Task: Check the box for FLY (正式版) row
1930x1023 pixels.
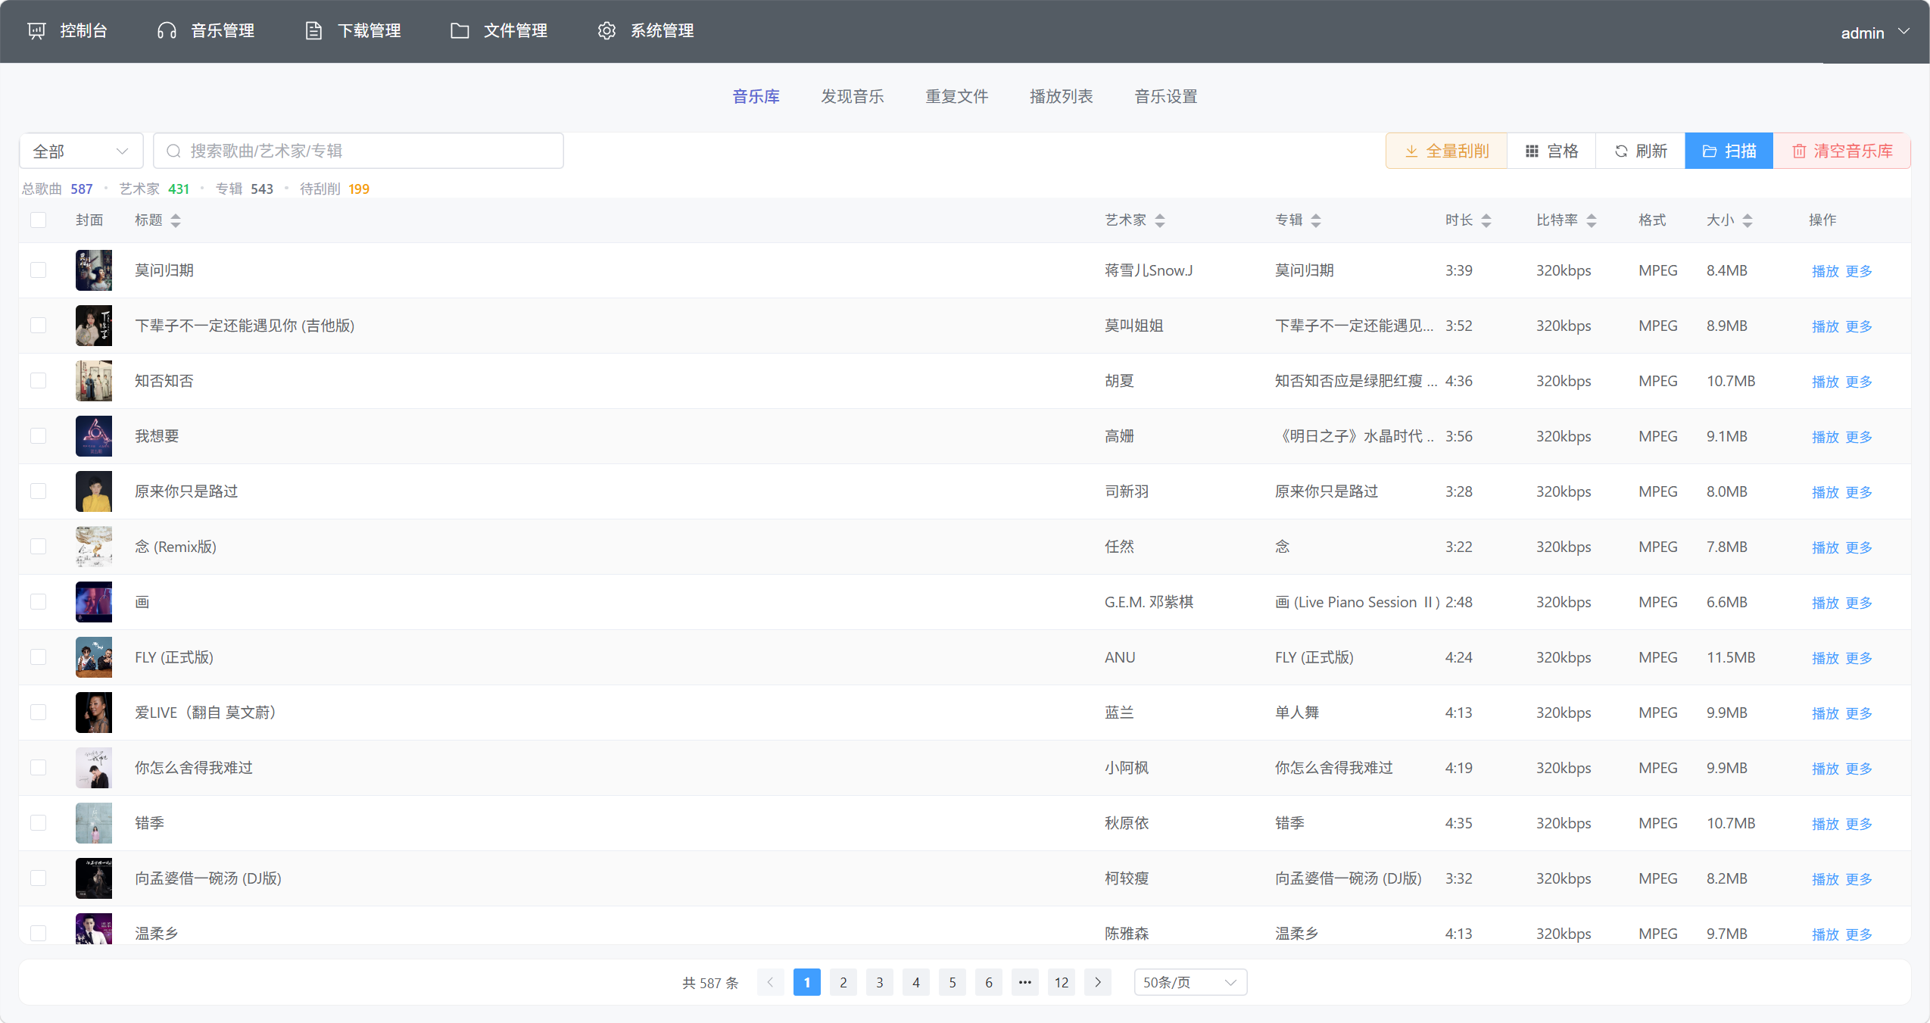Action: pos(39,657)
